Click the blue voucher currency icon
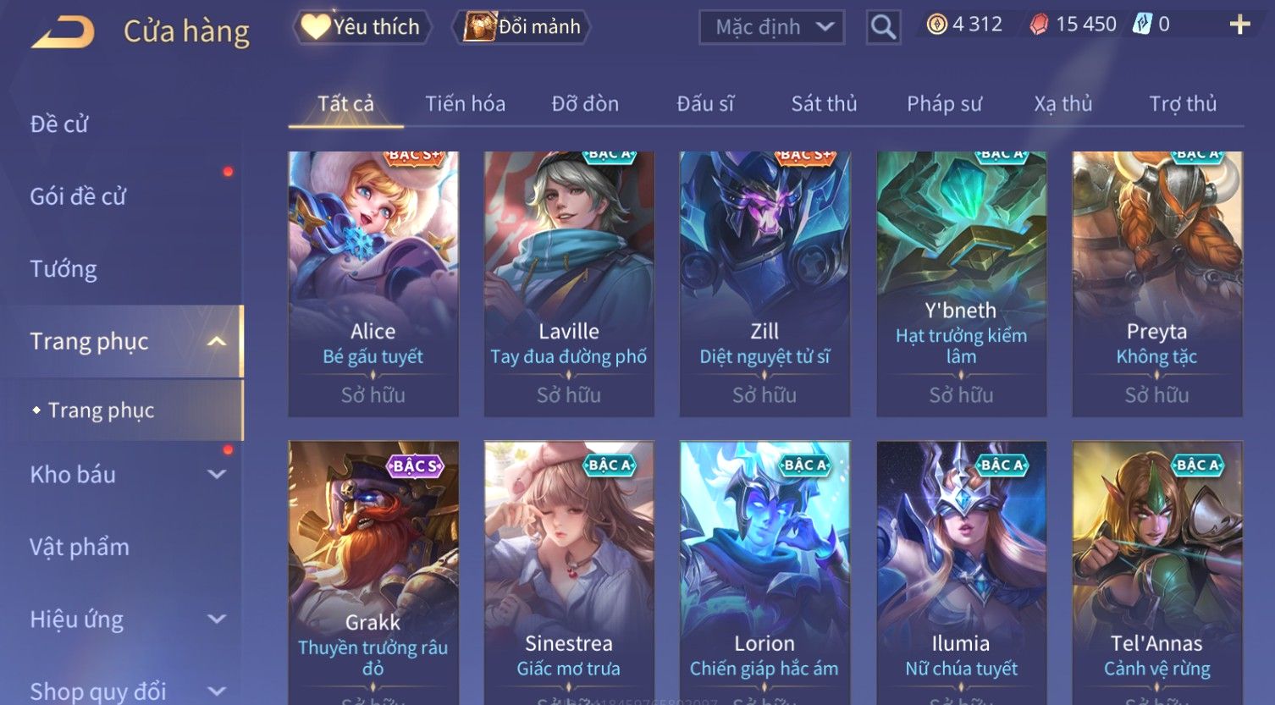 pos(1142,25)
